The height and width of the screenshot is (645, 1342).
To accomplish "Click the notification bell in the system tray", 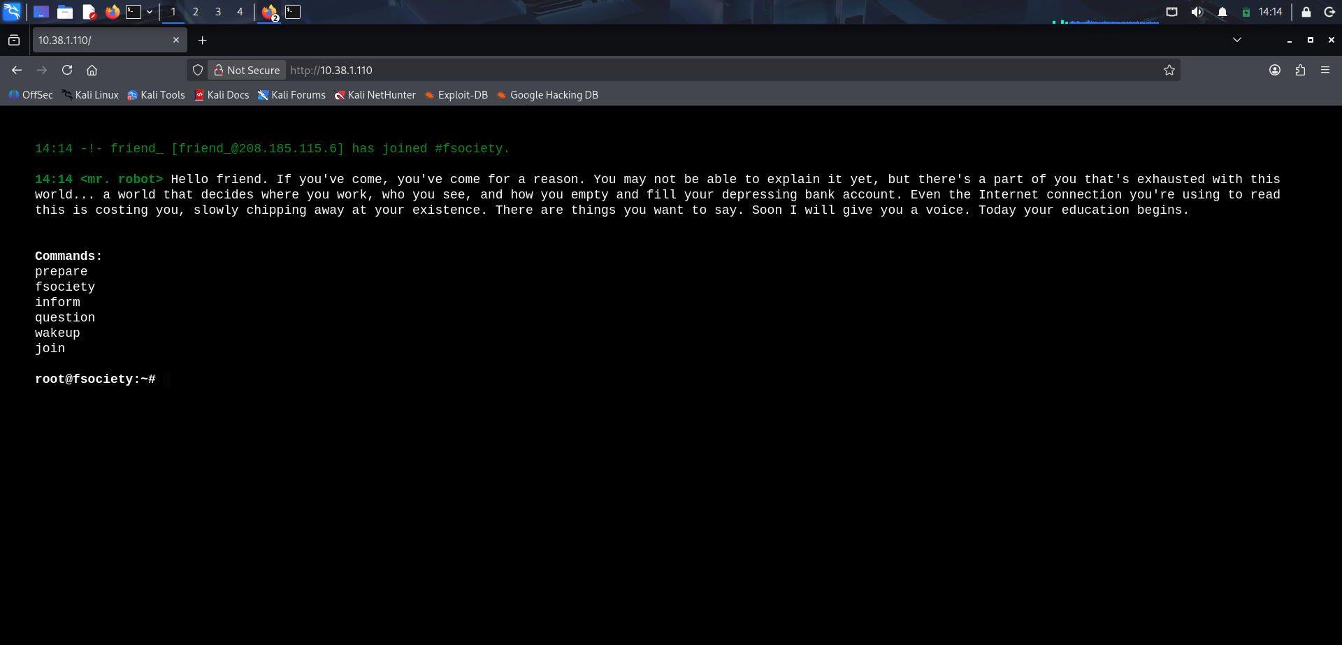I will pyautogui.click(x=1222, y=12).
